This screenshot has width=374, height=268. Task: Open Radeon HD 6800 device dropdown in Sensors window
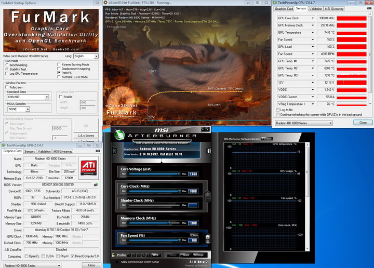tap(304, 123)
